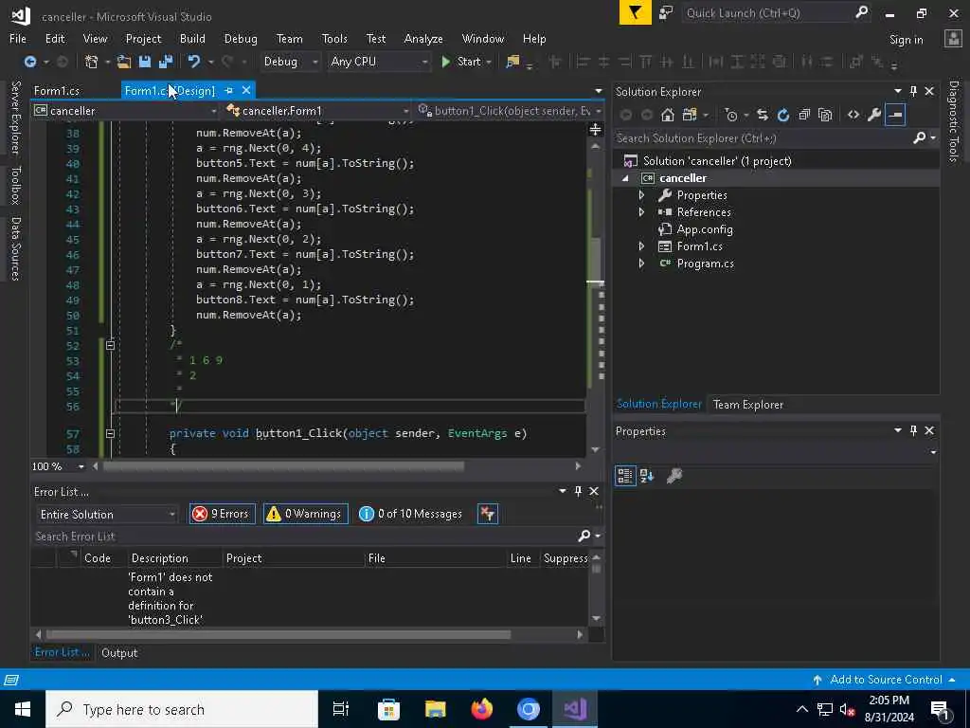Click the feedback notification flag icon
The image size is (970, 728).
(x=636, y=12)
